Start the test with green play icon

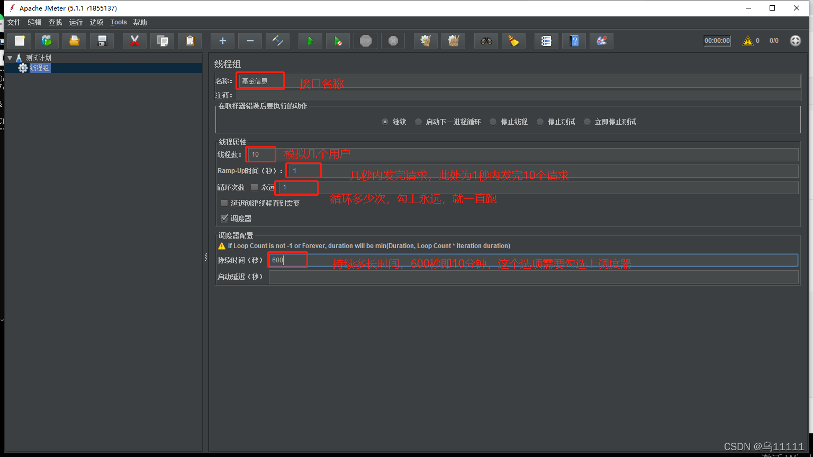click(311, 41)
